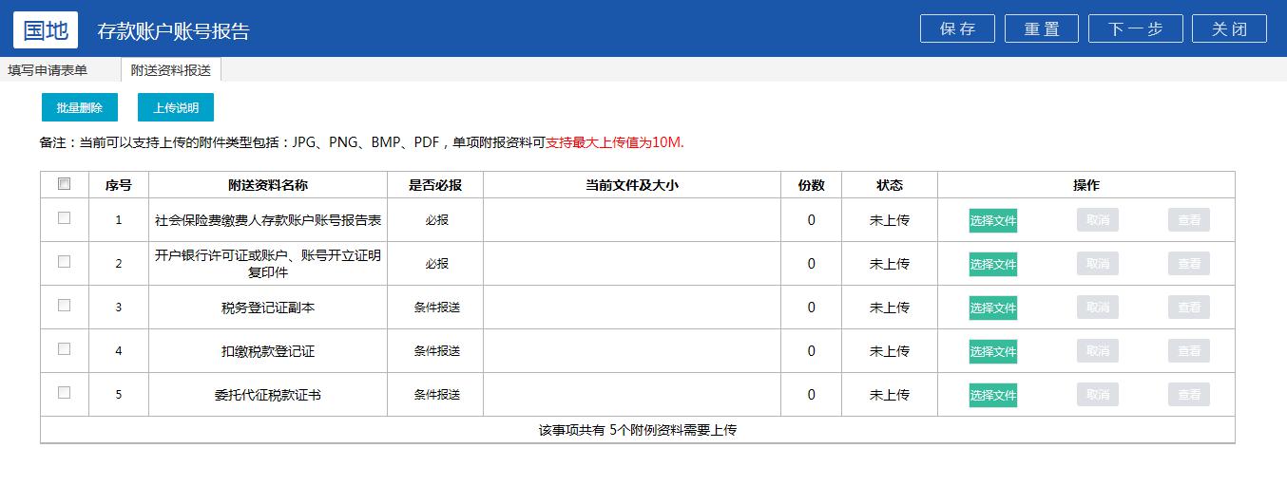
Task: Choose a file for 委托代征税款证书
Action: coord(993,395)
